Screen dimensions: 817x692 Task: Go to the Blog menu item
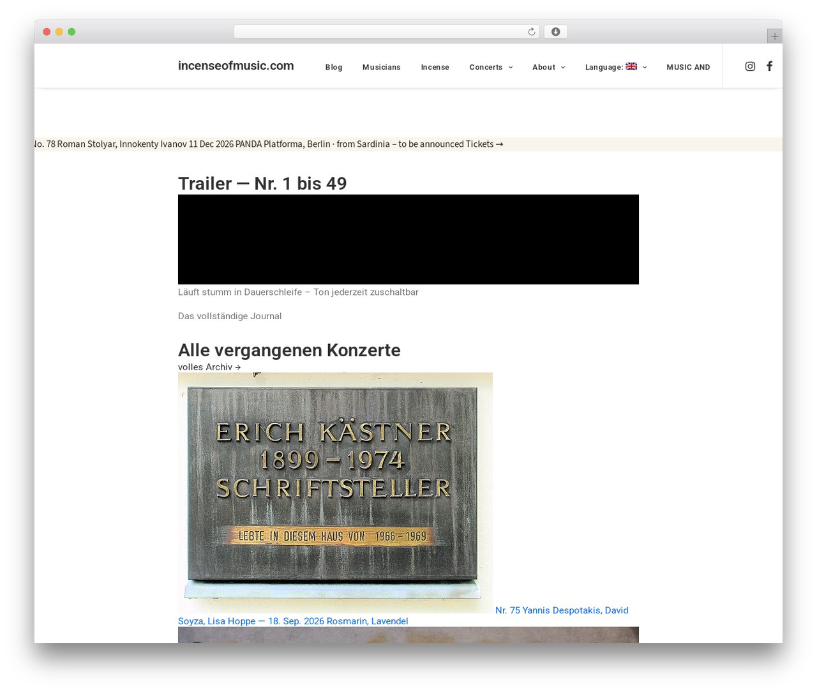pyautogui.click(x=334, y=67)
